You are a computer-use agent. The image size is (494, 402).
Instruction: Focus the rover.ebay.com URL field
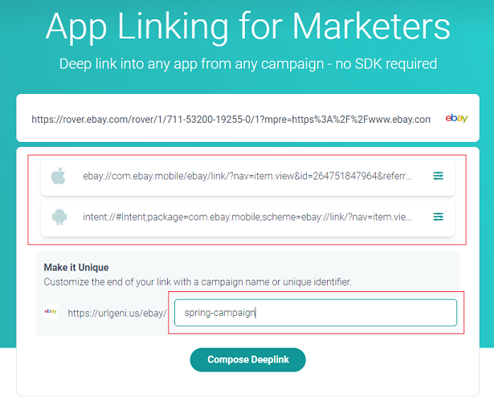[x=231, y=120]
